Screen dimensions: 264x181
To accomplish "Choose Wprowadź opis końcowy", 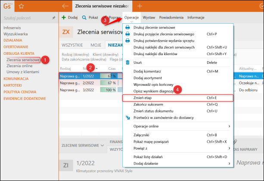I will coord(178,84).
